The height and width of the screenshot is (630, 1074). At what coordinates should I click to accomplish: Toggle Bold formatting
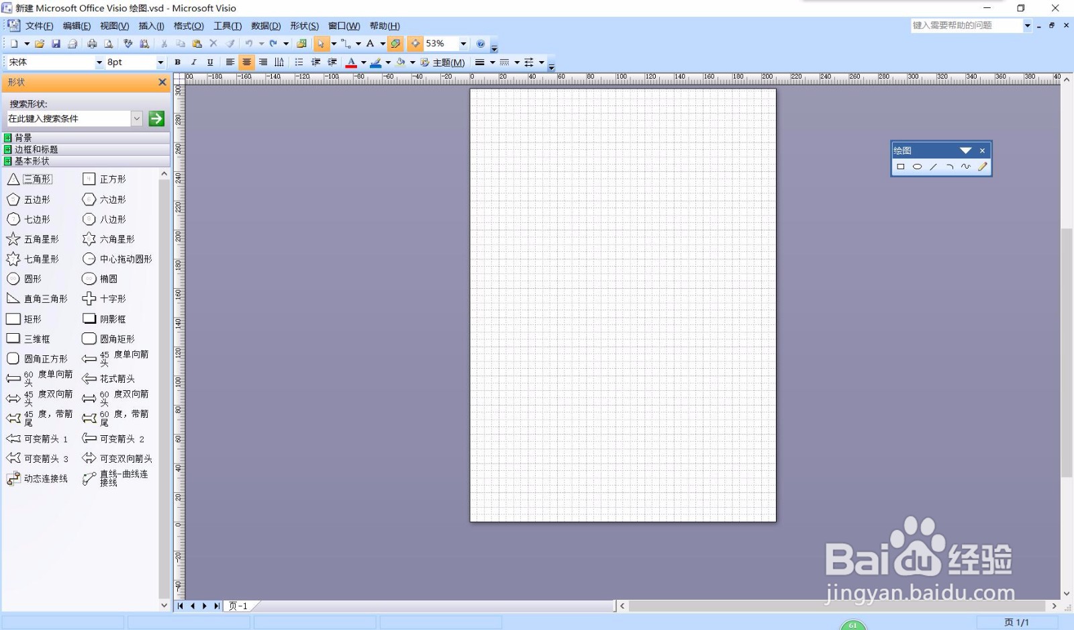(177, 62)
